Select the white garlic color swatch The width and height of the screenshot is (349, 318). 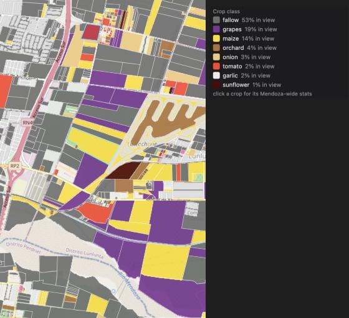216,75
